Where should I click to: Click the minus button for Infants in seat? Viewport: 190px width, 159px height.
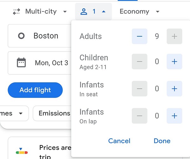click(x=139, y=89)
